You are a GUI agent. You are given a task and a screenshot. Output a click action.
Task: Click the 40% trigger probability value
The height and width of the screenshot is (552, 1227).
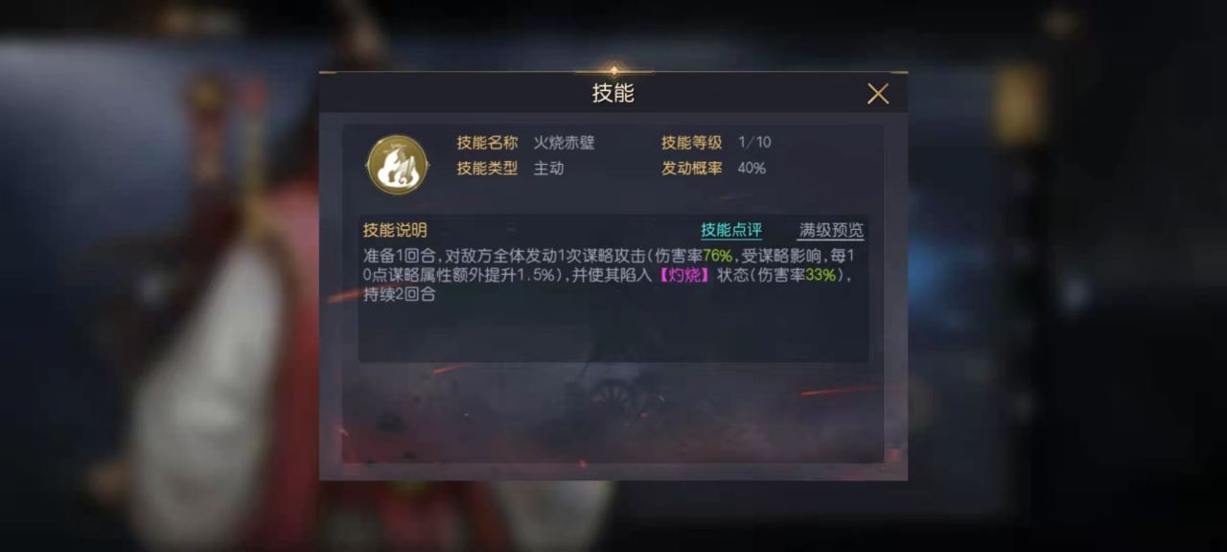(752, 168)
